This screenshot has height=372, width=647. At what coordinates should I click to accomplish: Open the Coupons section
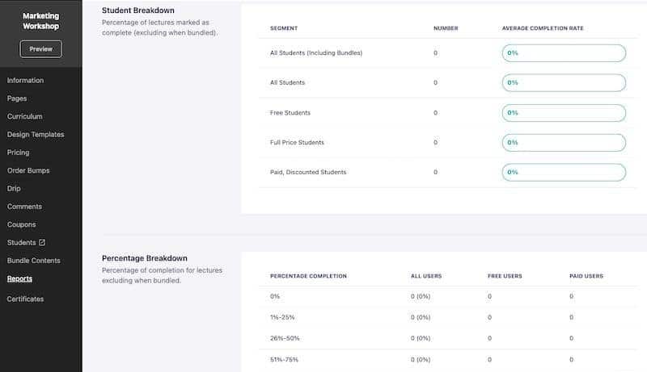[22, 224]
